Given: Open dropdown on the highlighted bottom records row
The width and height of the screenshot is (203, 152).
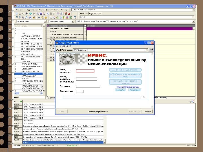Looking at the screenshot, I should (104, 142).
